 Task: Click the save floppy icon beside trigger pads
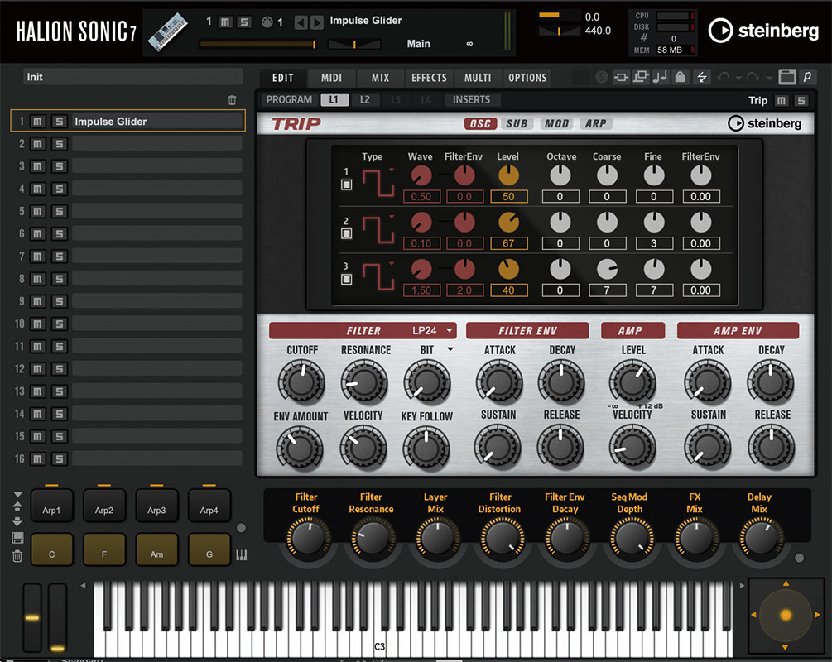[x=17, y=537]
